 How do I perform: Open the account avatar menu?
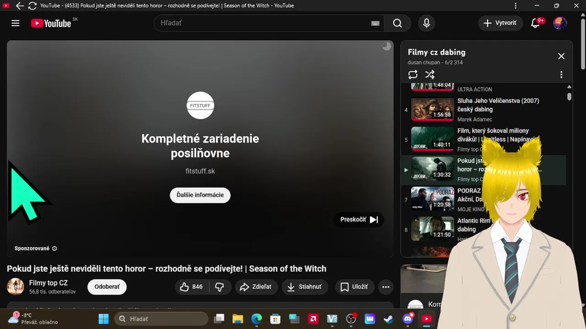(x=560, y=23)
